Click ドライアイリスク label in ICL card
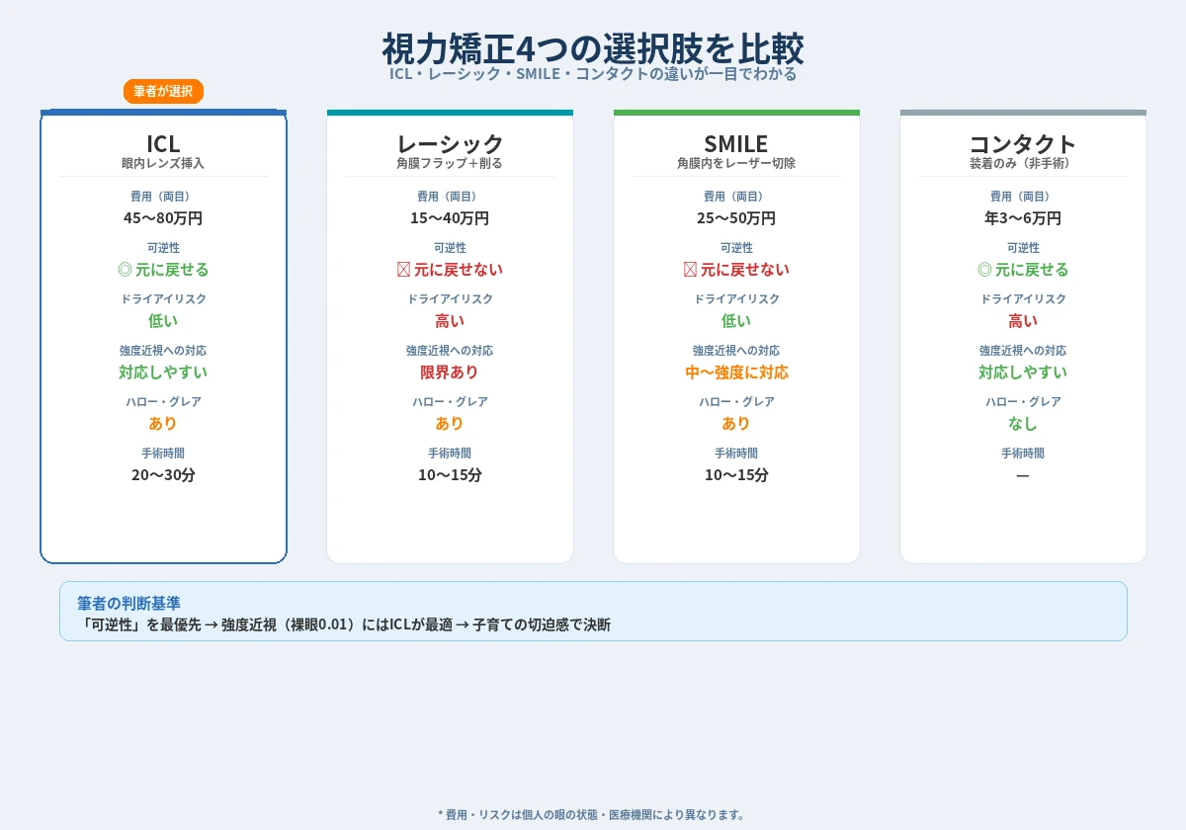 click(x=163, y=299)
